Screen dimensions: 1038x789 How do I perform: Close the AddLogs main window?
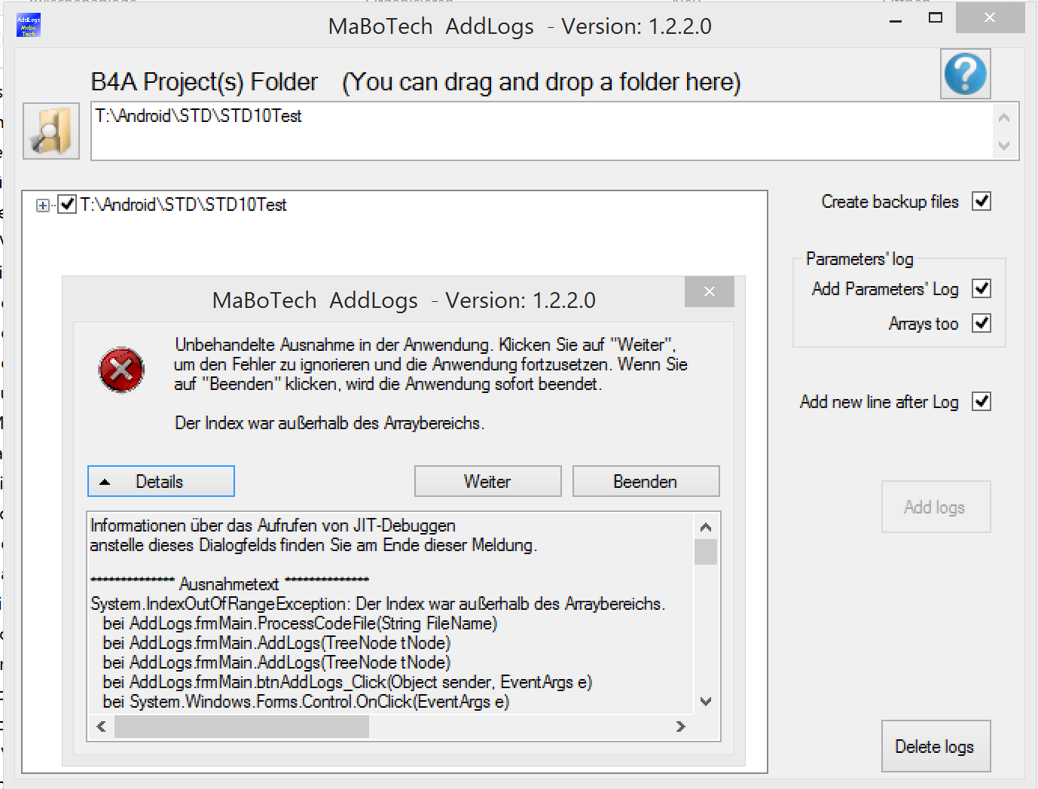[990, 17]
